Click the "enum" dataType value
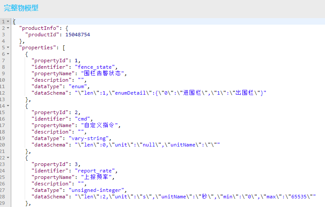325x207 pixels. coord(78,86)
